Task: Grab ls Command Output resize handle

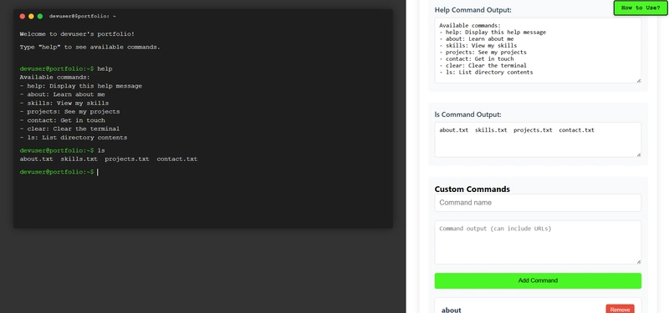Action: coord(639,154)
